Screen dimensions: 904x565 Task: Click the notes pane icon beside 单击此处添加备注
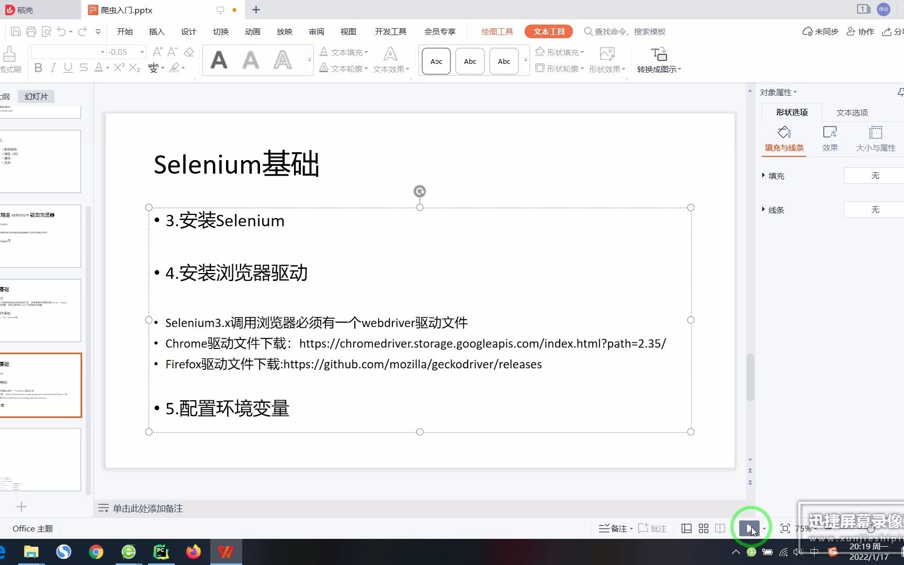103,508
